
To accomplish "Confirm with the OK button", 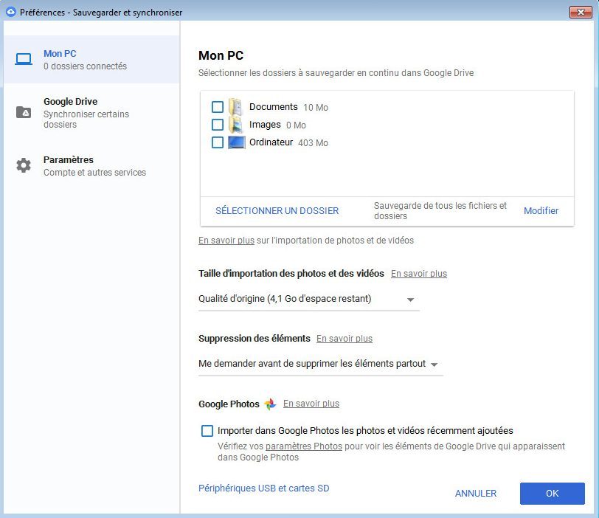I will (x=552, y=494).
